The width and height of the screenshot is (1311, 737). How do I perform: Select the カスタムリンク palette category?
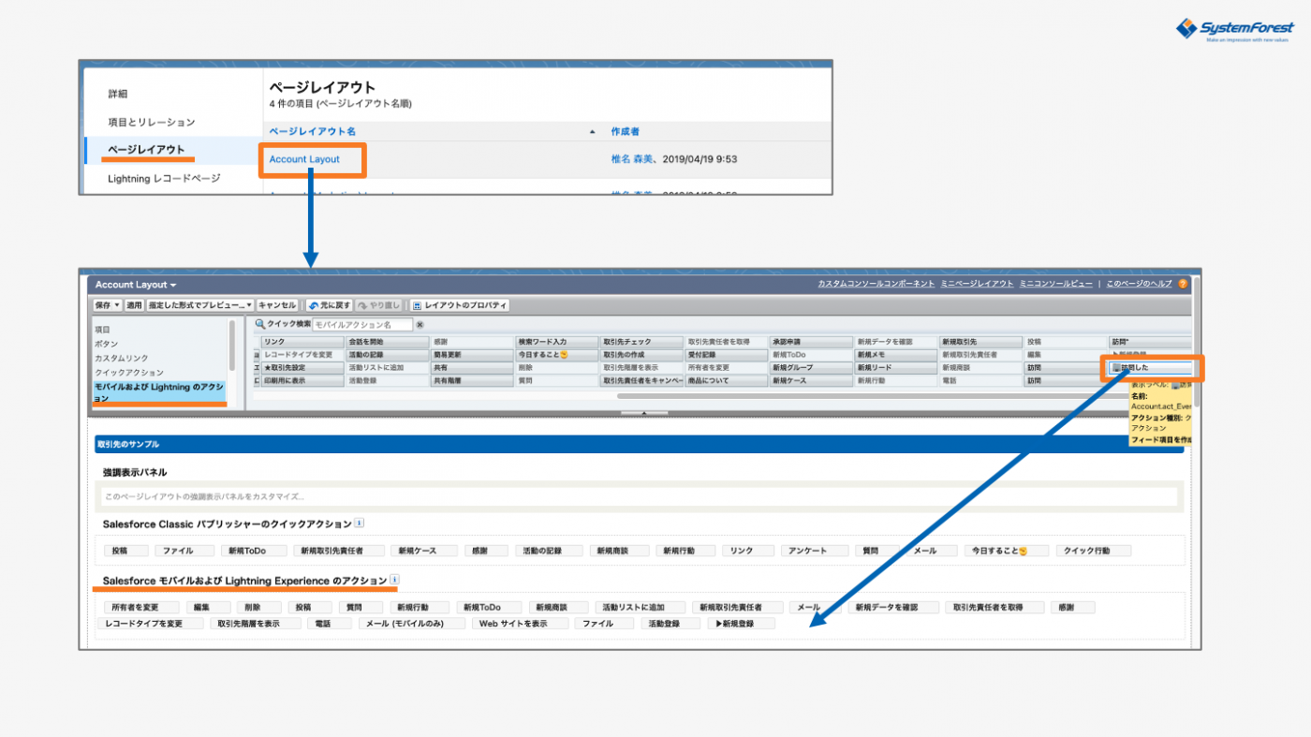point(121,358)
